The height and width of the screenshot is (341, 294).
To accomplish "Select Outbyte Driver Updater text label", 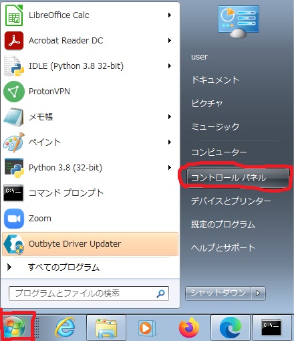I will tap(75, 244).
